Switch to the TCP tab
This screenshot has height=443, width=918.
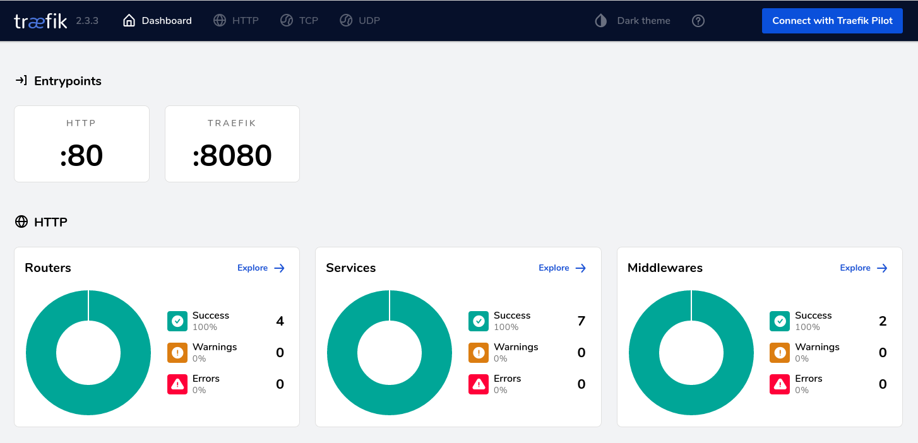tap(299, 20)
